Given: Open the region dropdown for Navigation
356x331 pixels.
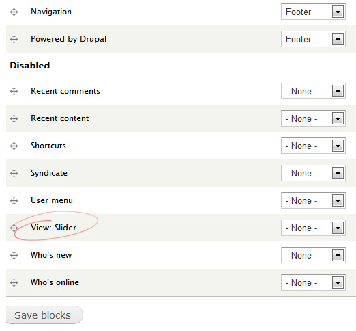Looking at the screenshot, I should click(x=313, y=12).
